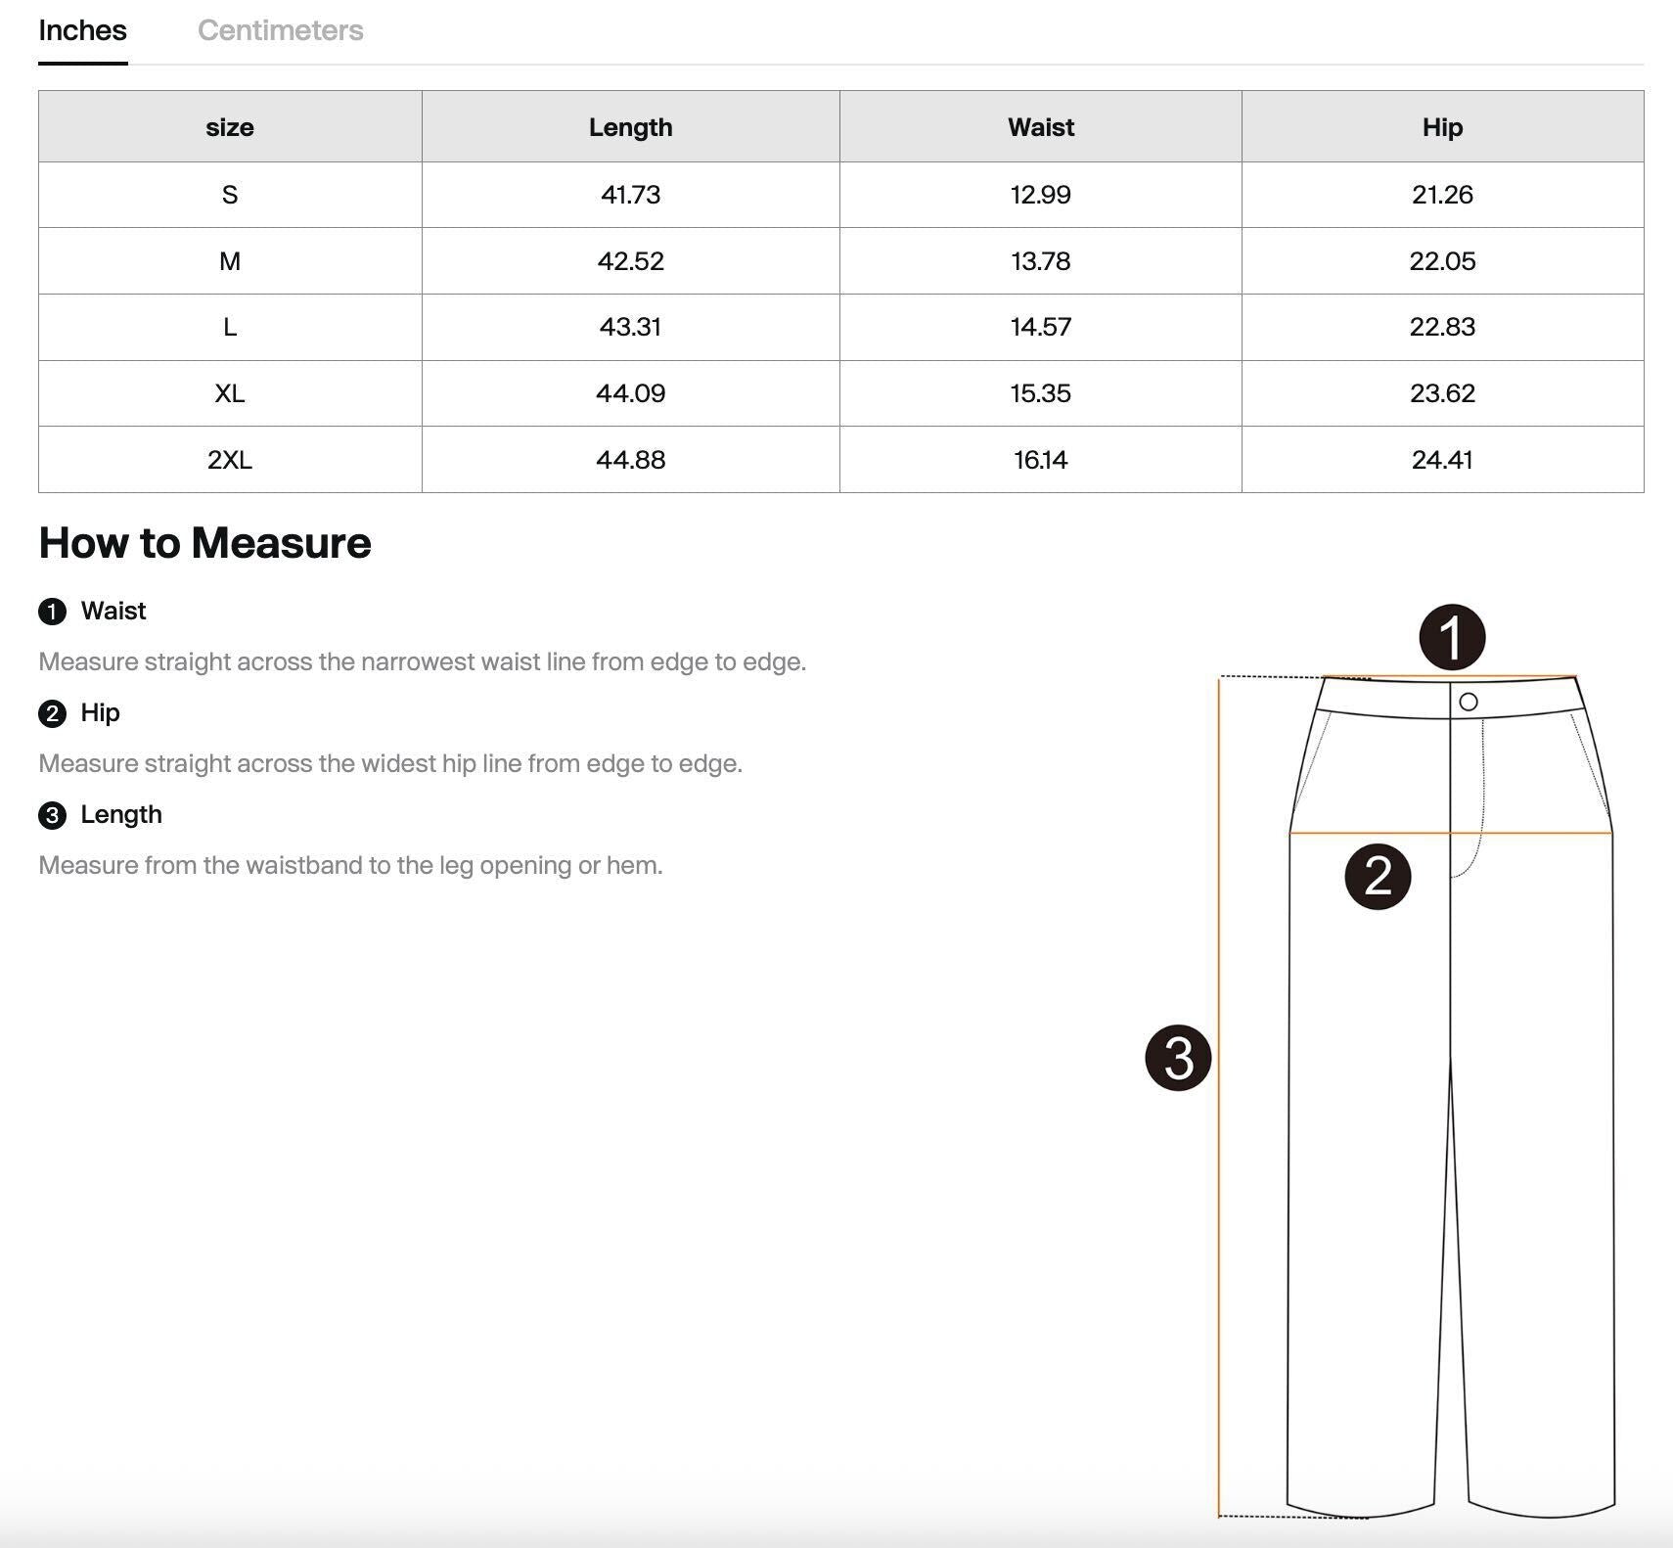Click the L hip value 22.83
Viewport: 1673px width, 1548px height.
point(1442,327)
